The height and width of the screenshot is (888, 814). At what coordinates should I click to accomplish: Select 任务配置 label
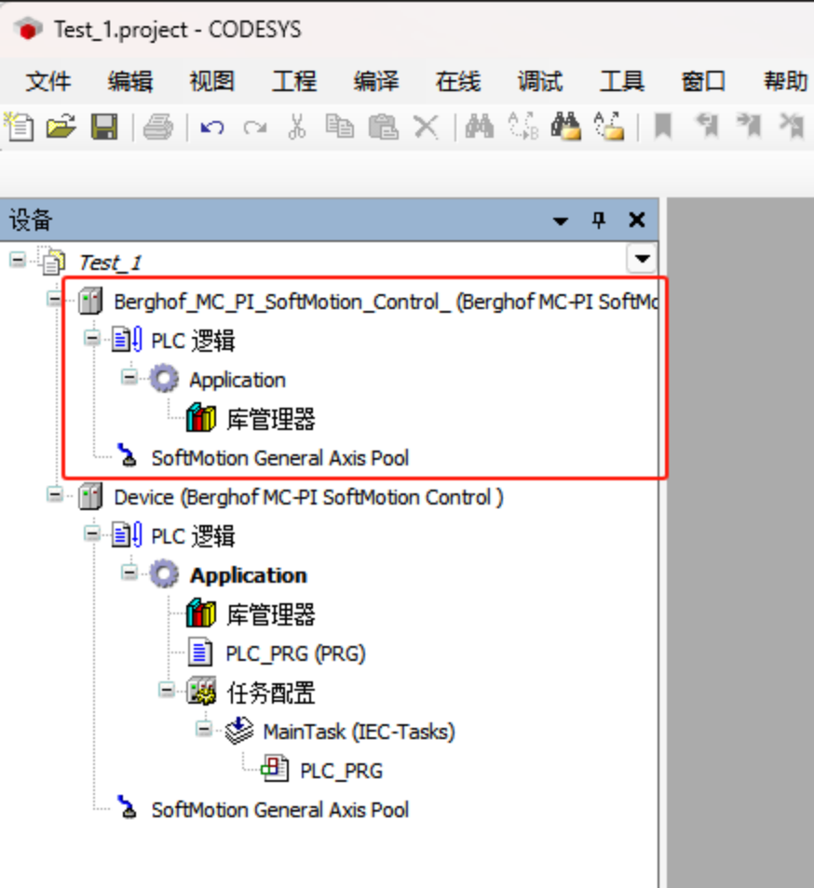coord(271,693)
